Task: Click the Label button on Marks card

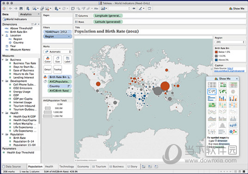Action: (x=68, y=60)
